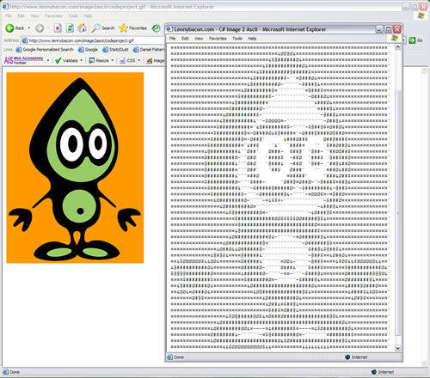Open Edit menu in background window
The height and width of the screenshot is (378, 430).
coord(21,16)
